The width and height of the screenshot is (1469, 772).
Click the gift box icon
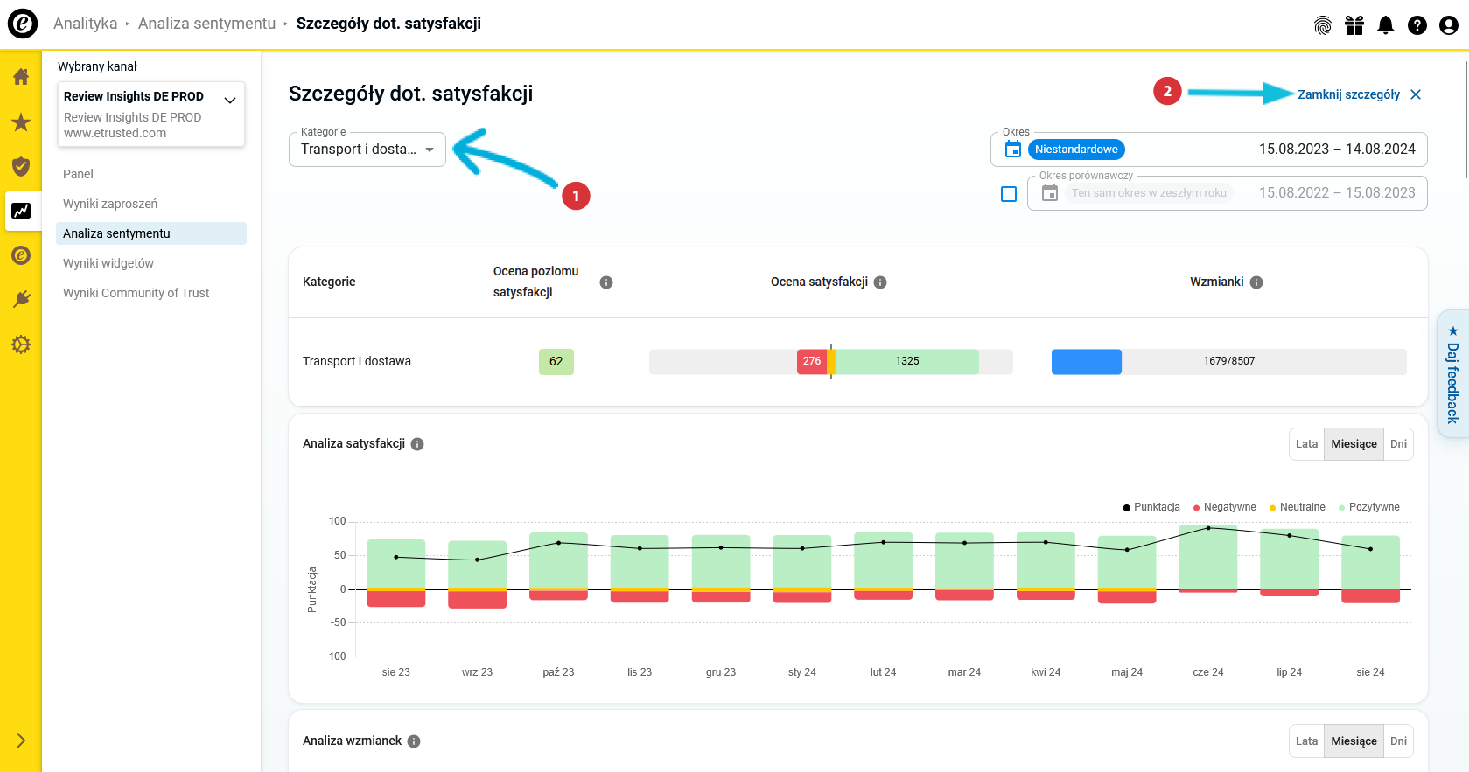pyautogui.click(x=1354, y=25)
